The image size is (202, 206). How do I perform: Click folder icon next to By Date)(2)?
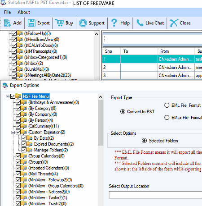click(x=30, y=138)
